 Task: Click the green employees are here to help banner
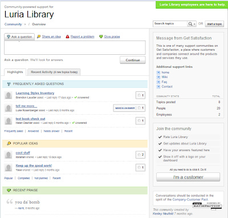pyautogui.click(x=192, y=5)
